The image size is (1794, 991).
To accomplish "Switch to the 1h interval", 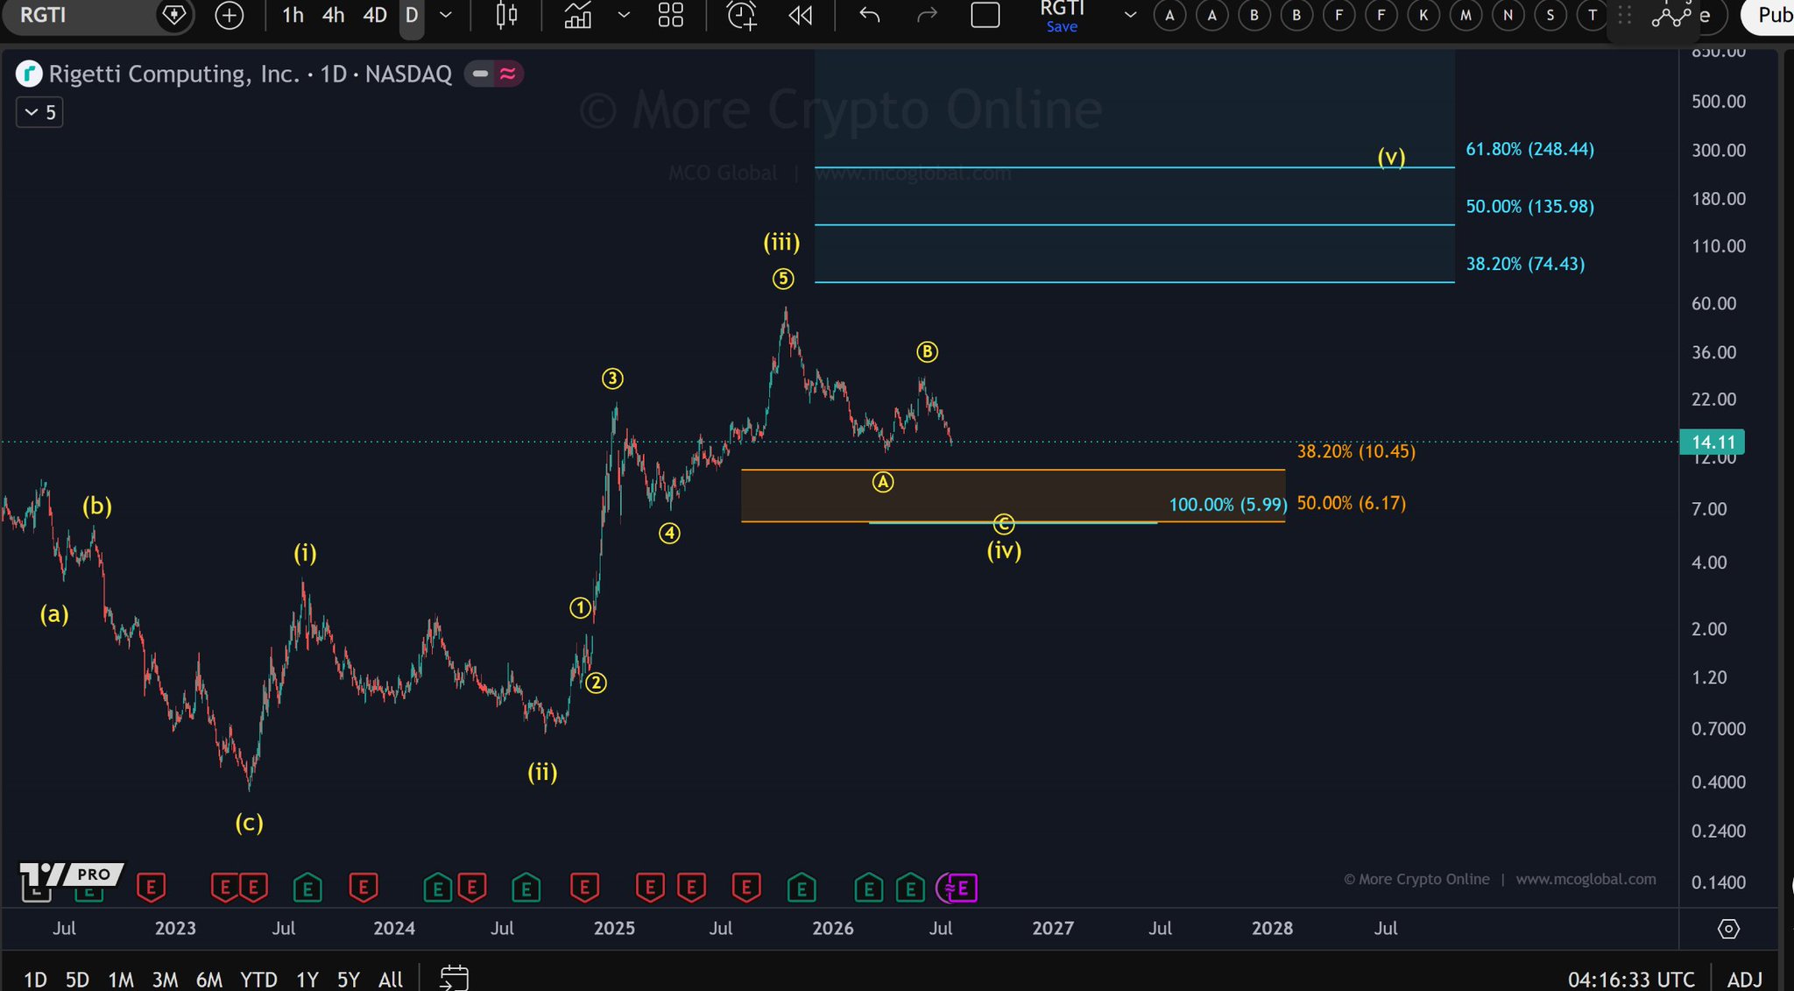I will pos(293,15).
